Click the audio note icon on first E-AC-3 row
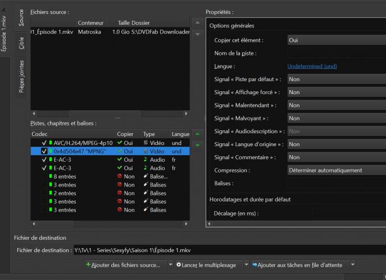386x280 pixels. click(x=146, y=160)
